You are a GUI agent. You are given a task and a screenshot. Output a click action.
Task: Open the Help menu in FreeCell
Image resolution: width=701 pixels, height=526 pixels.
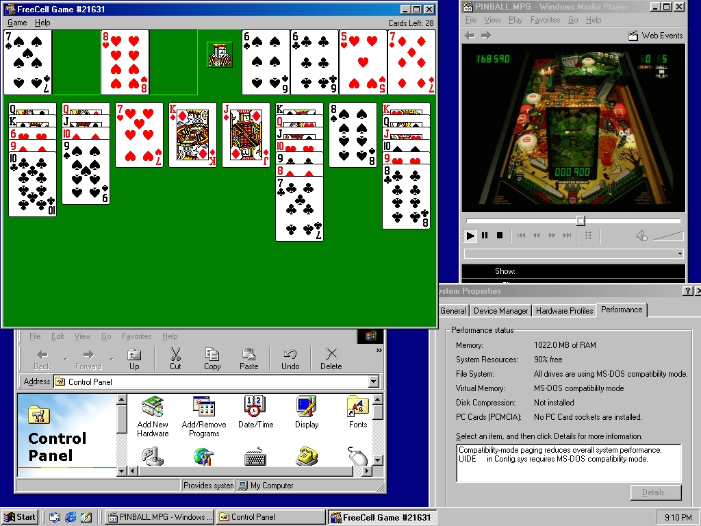42,23
